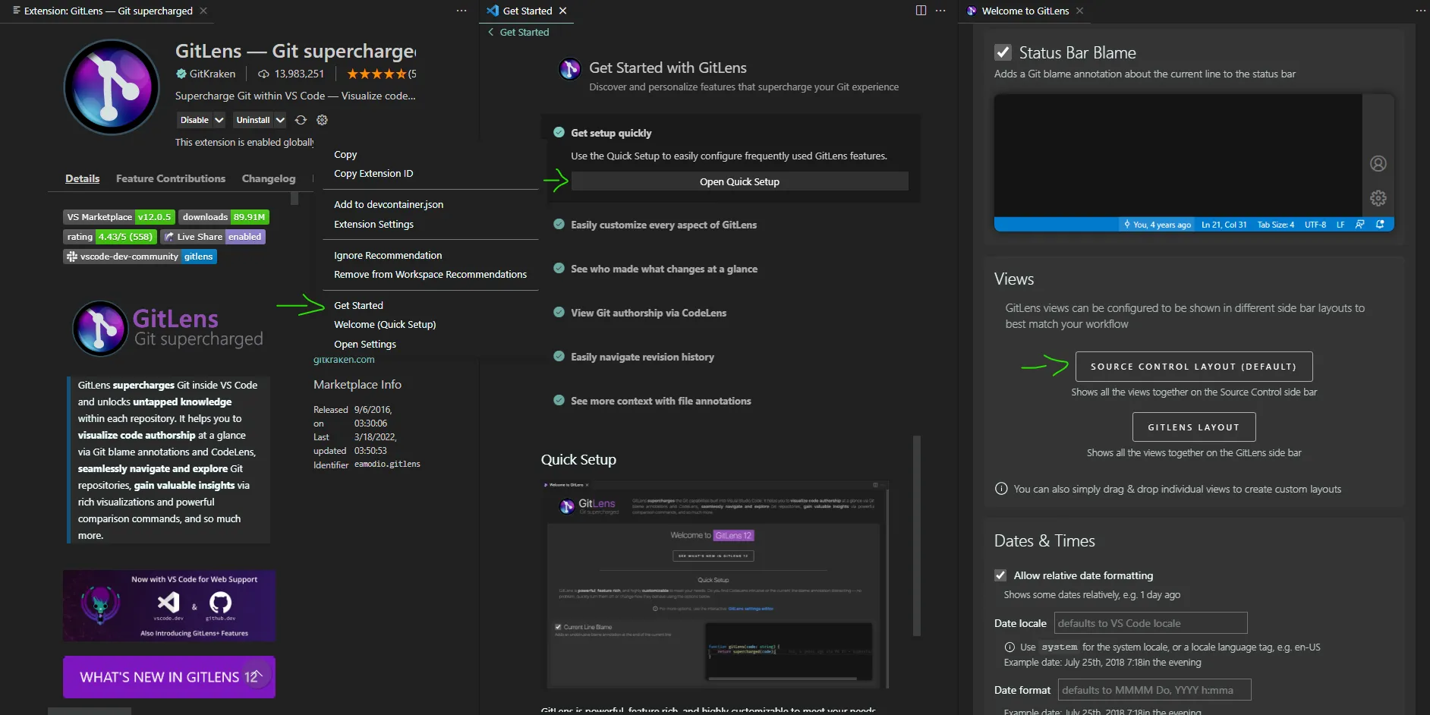This screenshot has height=715, width=1430.
Task: Click the Accounts icon in the status bar preview
Action: [x=1378, y=163]
